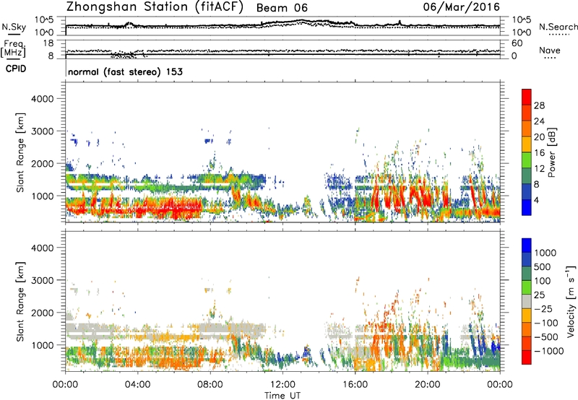578x400 pixels.
Task: Click the '60' Nave axis tick
Action: coord(517,43)
